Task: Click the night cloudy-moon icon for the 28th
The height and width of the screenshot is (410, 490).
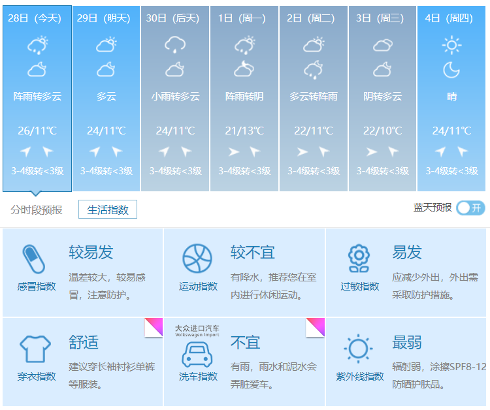Action: [x=37, y=69]
